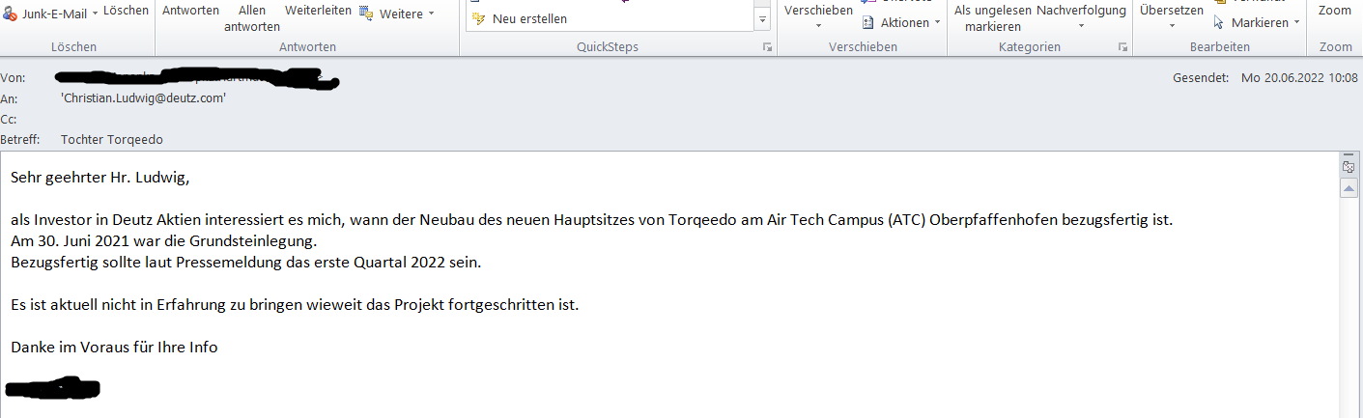Forward the email with Weiterleiten
The height and width of the screenshot is (418, 1363).
tap(318, 11)
